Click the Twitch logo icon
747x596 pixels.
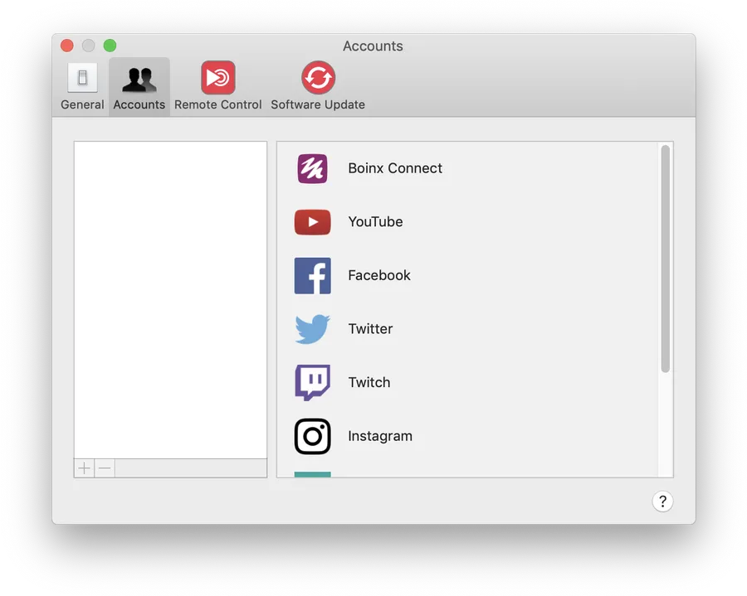click(x=313, y=383)
